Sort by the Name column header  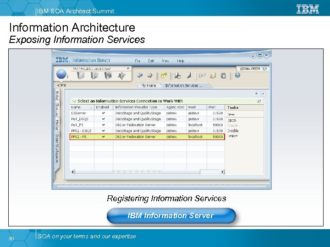[82, 107]
